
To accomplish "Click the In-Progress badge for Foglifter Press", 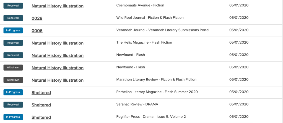I will coord(13,117).
